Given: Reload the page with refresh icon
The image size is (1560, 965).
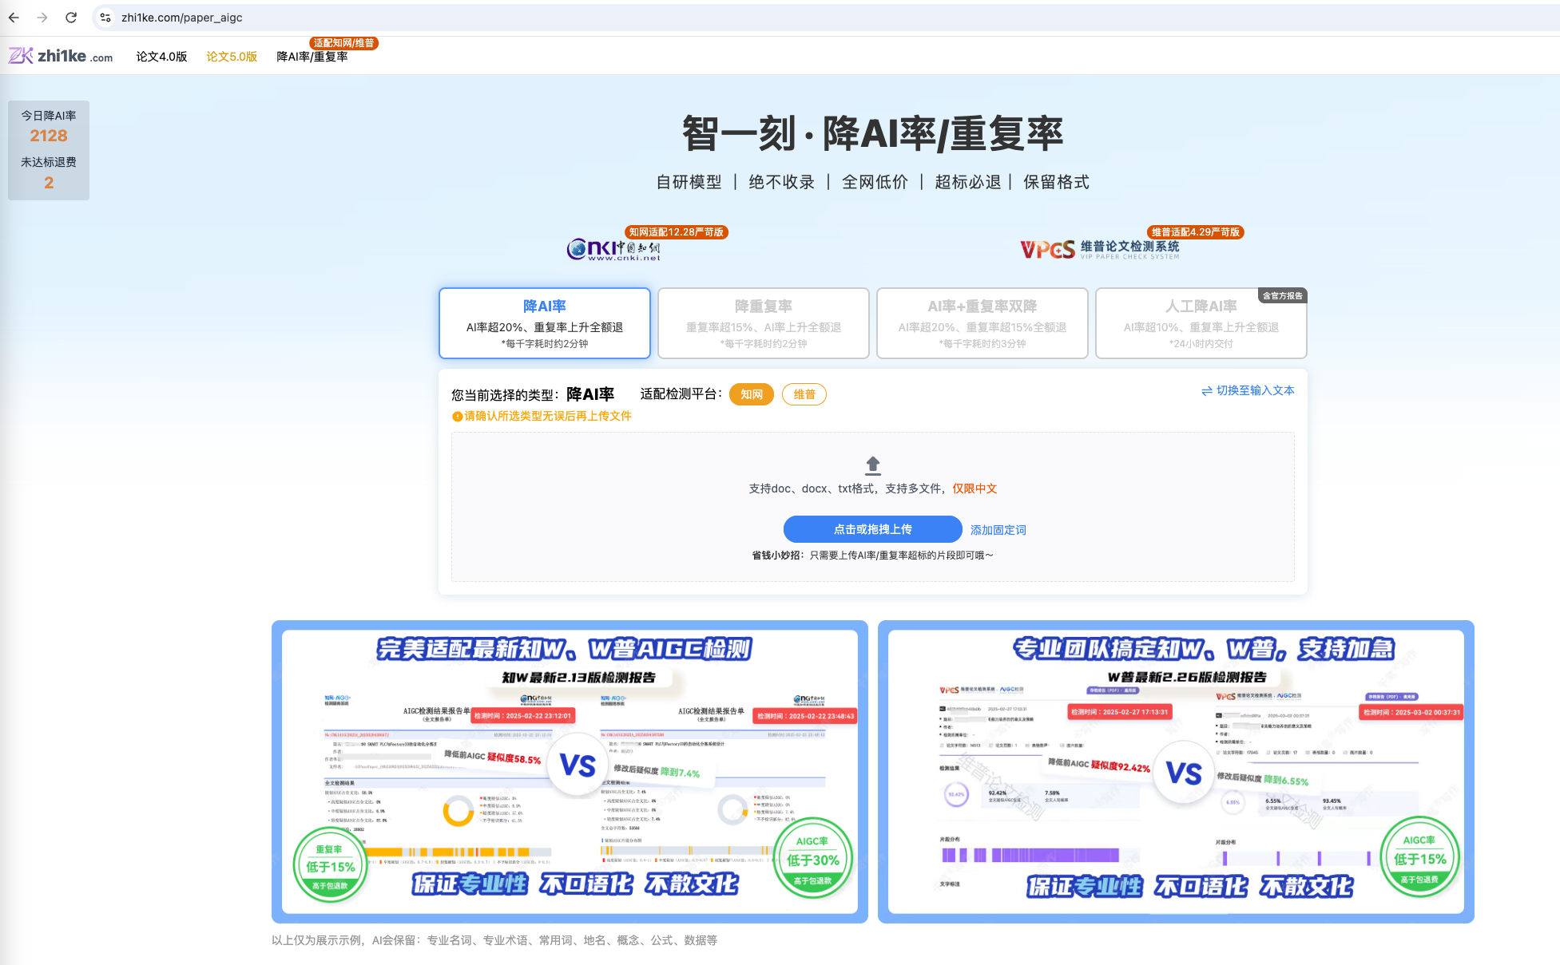Looking at the screenshot, I should point(71,17).
